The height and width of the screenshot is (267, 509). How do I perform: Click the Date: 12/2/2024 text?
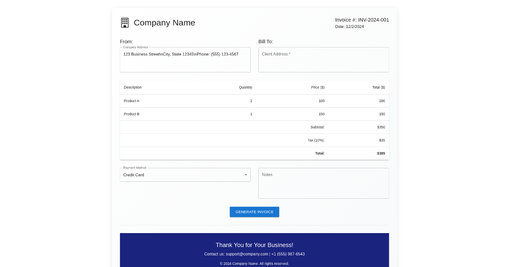click(350, 26)
